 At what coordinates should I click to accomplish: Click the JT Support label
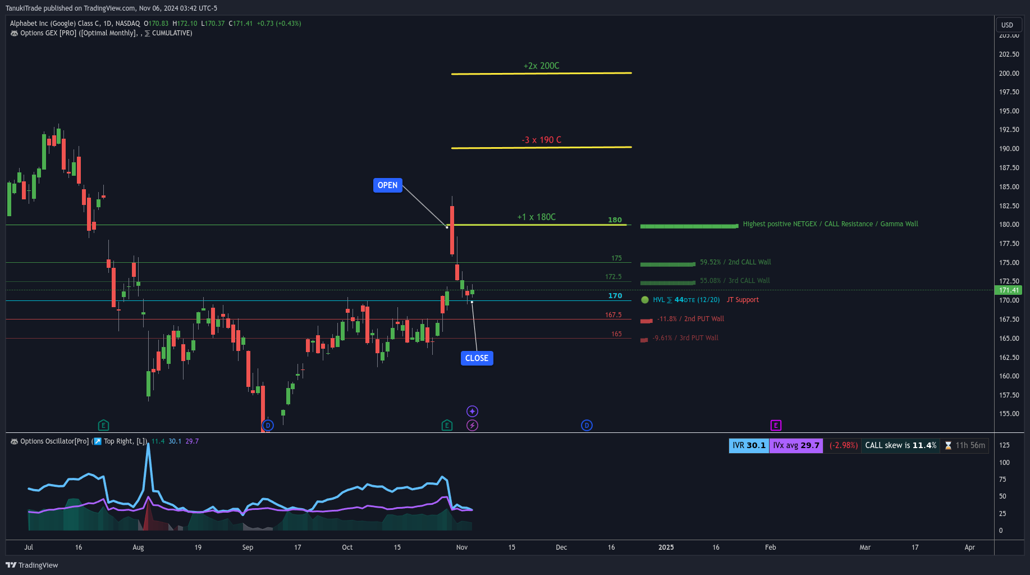point(743,300)
